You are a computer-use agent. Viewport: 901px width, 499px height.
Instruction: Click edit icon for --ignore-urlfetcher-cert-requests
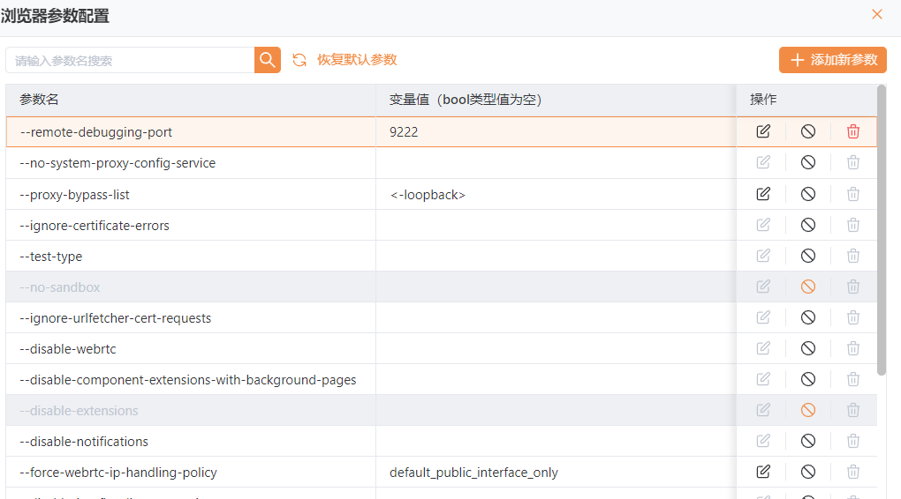[x=763, y=317]
